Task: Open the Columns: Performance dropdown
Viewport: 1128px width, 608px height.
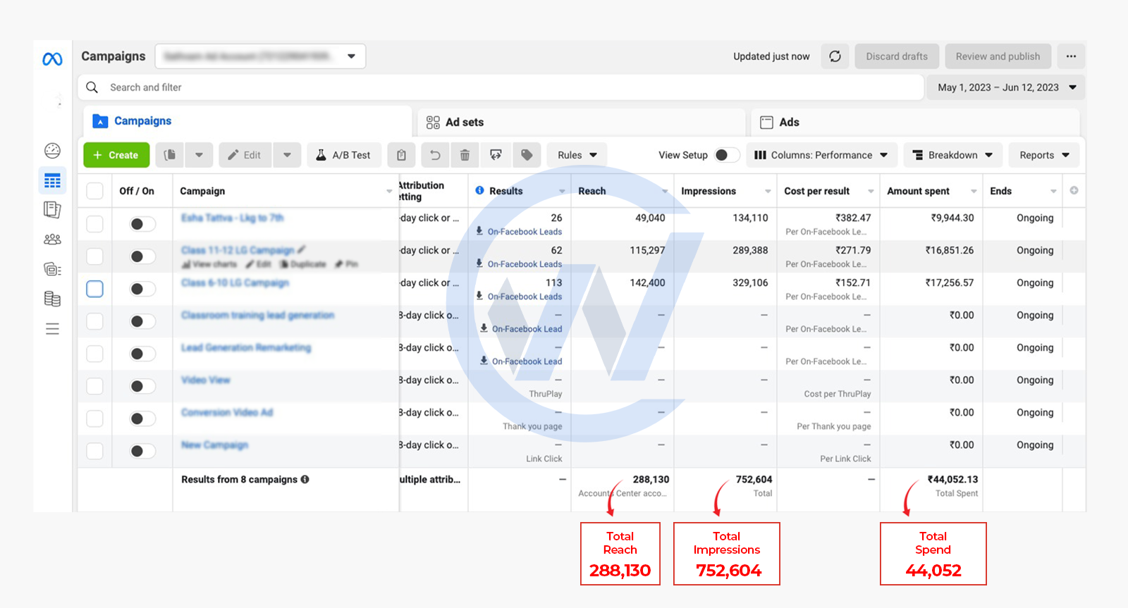Action: pos(821,155)
